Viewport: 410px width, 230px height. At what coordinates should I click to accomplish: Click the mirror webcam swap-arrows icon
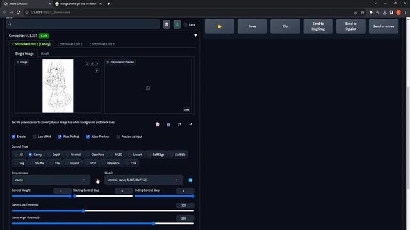(179, 125)
